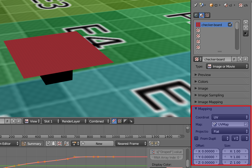Open the texture Type dropdown
The height and width of the screenshot is (168, 252).
pos(227,66)
